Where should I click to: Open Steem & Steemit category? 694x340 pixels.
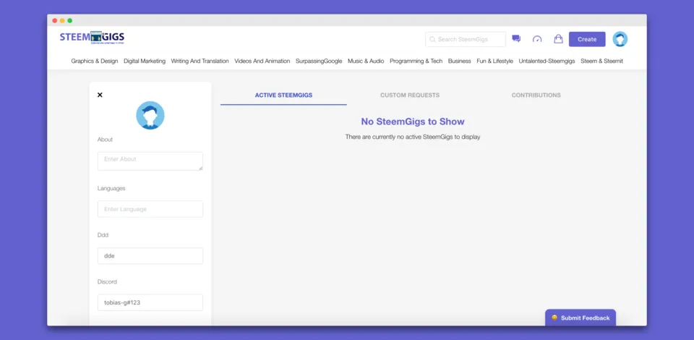tap(602, 61)
